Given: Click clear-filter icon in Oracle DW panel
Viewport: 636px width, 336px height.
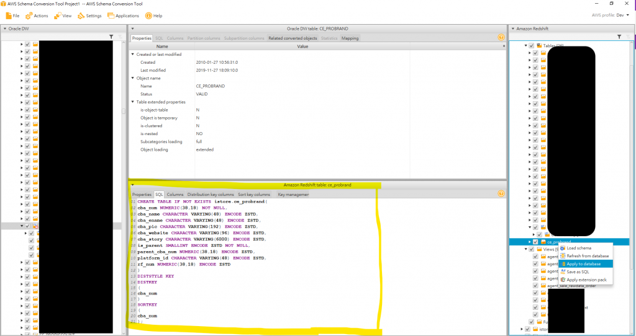Looking at the screenshot, I should tap(120, 37).
